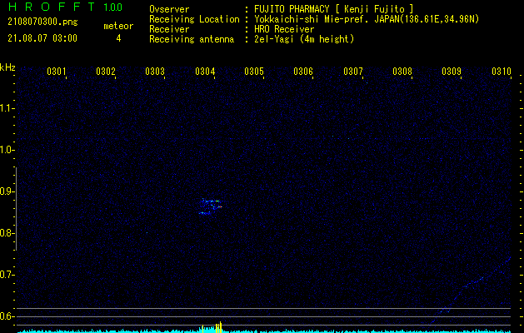The image size is (524, 333).
Task: Click the HROFFT title text
Action: (x=52, y=7)
